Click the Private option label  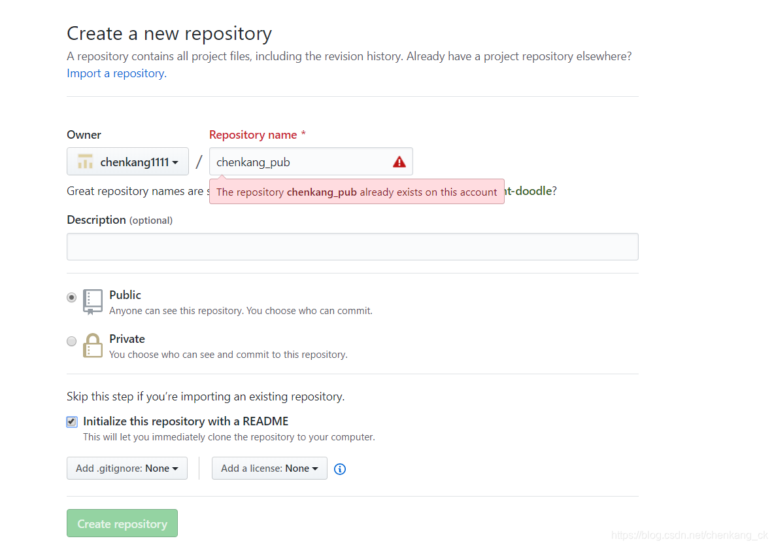[127, 339]
